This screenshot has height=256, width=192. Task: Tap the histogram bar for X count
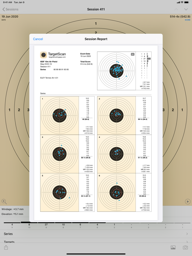147,54
